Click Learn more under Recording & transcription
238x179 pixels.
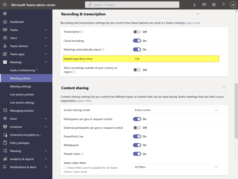[193, 23]
